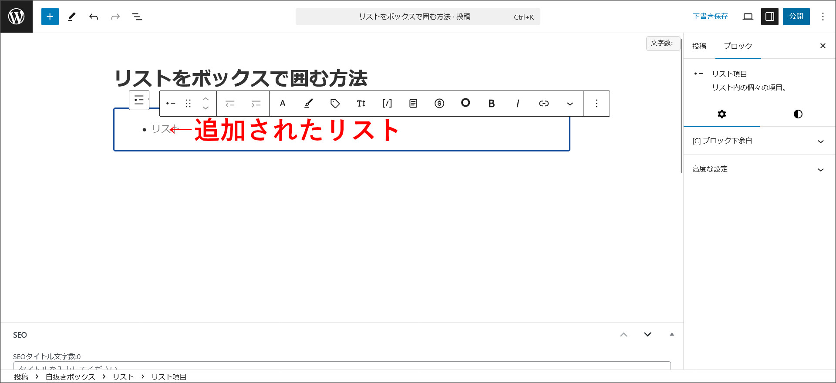This screenshot has height=383, width=836.
Task: Click the bold circle icon in toolbar
Action: (465, 103)
